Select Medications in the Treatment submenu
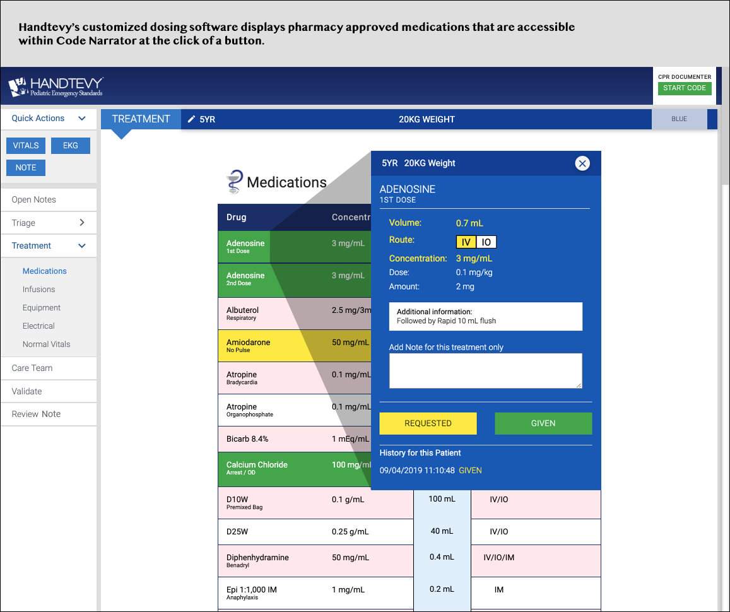The width and height of the screenshot is (730, 612). click(45, 271)
